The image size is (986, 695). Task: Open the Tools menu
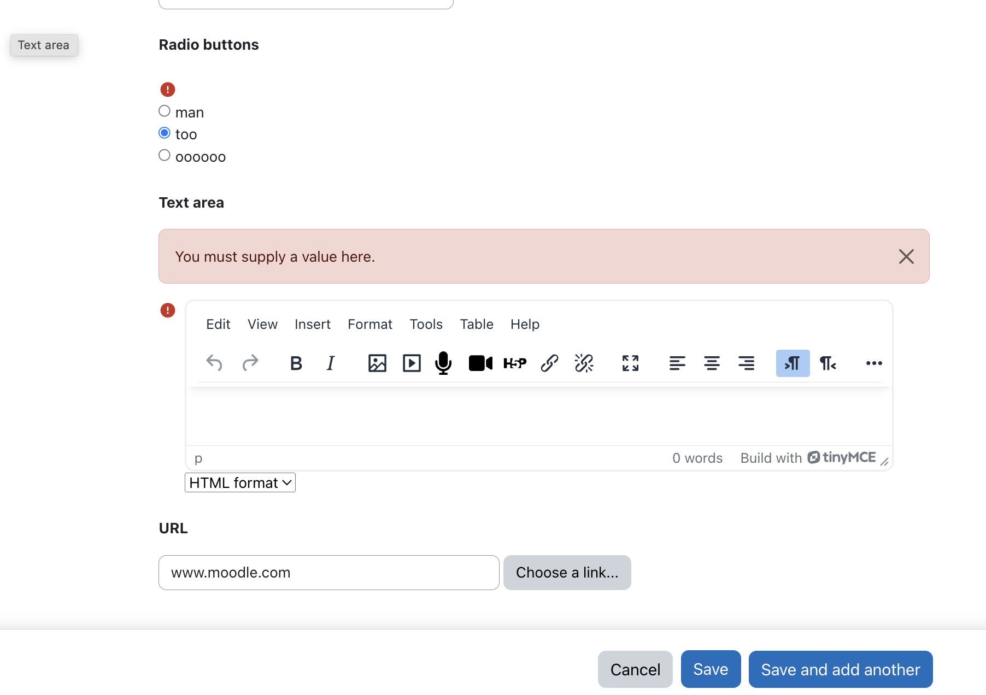[x=426, y=324]
